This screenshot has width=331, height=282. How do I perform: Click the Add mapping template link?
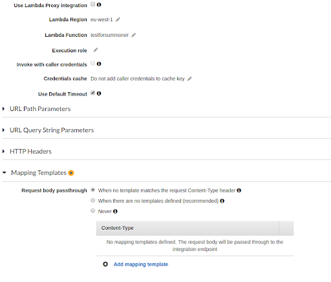coord(141,264)
